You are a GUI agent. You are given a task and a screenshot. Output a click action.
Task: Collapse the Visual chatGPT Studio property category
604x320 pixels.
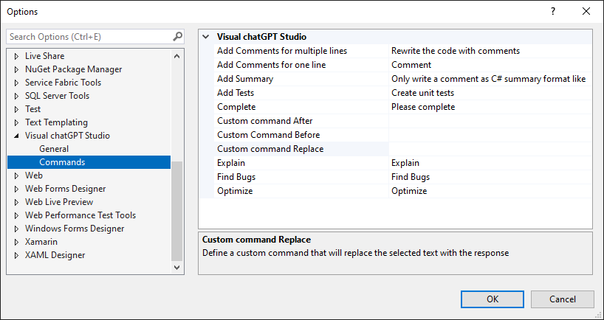[x=206, y=36]
